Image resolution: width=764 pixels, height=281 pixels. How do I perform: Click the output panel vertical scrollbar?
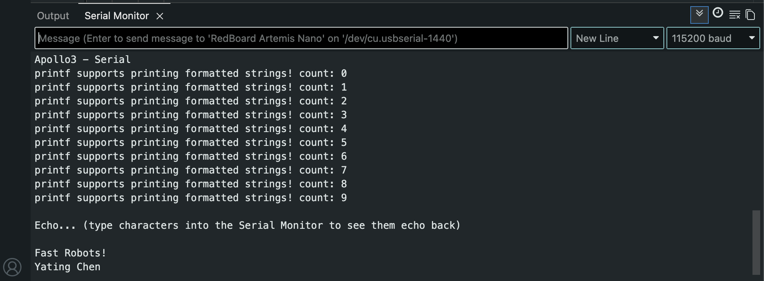click(756, 242)
